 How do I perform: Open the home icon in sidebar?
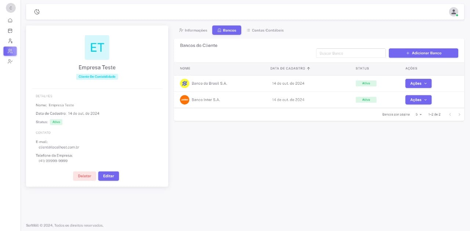point(10,21)
